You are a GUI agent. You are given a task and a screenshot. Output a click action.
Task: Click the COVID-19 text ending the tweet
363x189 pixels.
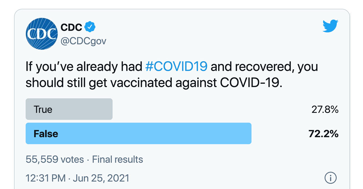click(251, 83)
